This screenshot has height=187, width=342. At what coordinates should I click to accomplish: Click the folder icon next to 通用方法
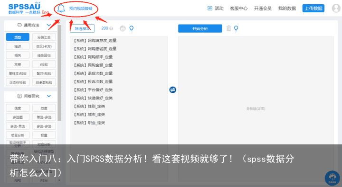[19, 25]
